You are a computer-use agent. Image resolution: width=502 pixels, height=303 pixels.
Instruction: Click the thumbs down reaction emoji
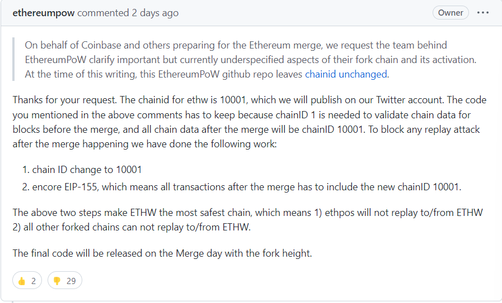(x=57, y=281)
